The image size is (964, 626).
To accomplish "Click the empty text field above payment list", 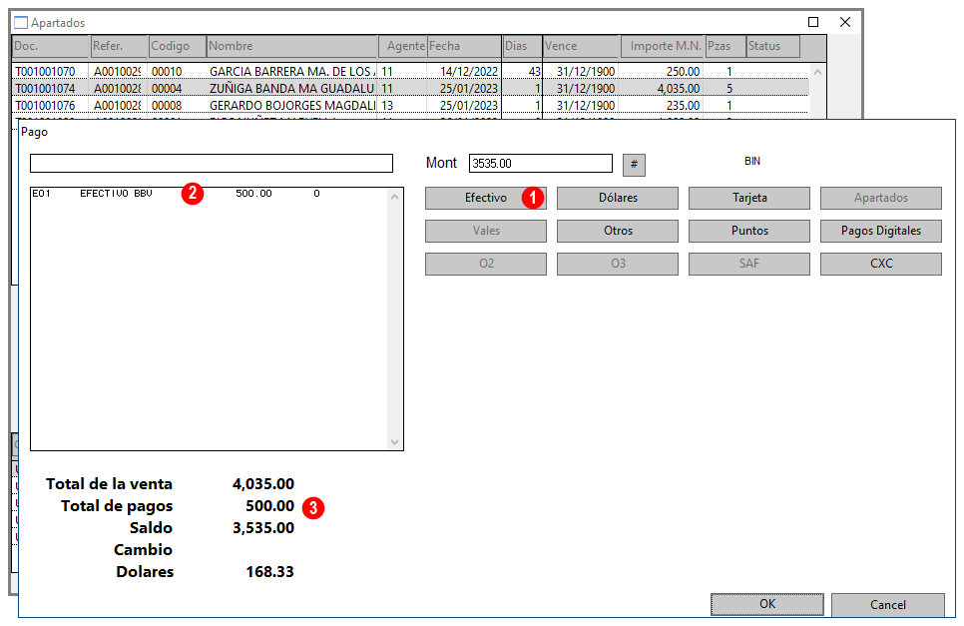I will pos(211,163).
